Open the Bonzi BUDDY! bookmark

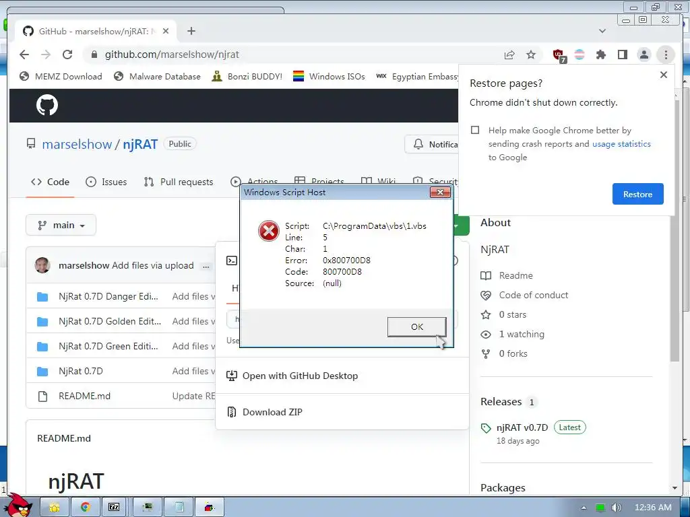247,77
